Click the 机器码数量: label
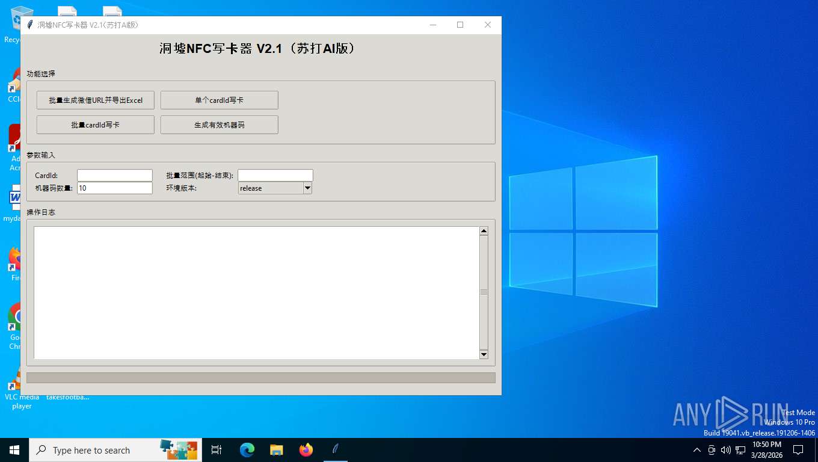818x462 pixels. pyautogui.click(x=54, y=188)
